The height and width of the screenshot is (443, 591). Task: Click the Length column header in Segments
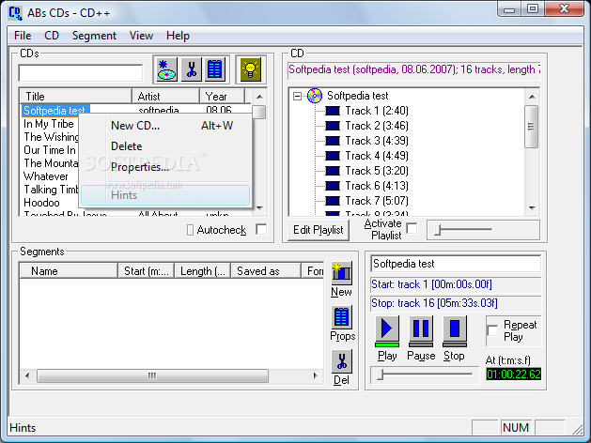203,271
